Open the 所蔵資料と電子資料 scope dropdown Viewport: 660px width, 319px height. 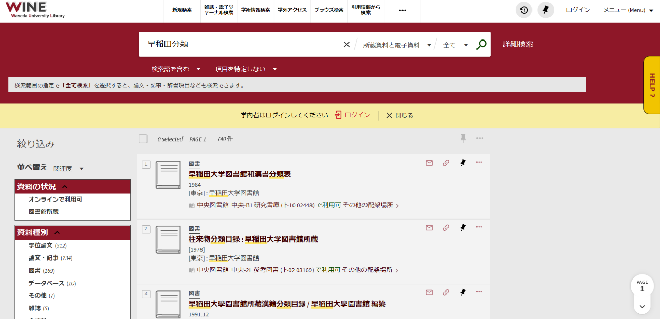tap(397, 45)
